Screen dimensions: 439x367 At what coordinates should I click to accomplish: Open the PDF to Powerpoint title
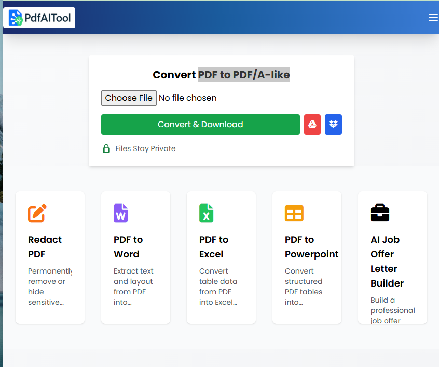tap(311, 247)
